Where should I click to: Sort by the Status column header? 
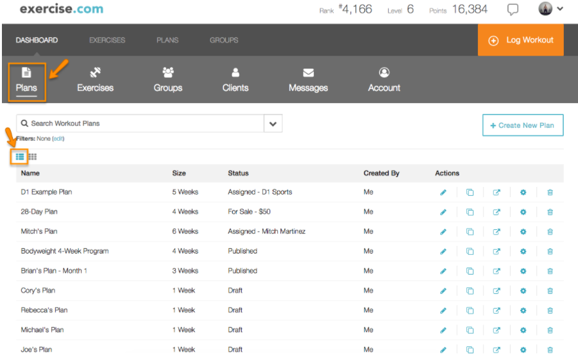pos(238,173)
